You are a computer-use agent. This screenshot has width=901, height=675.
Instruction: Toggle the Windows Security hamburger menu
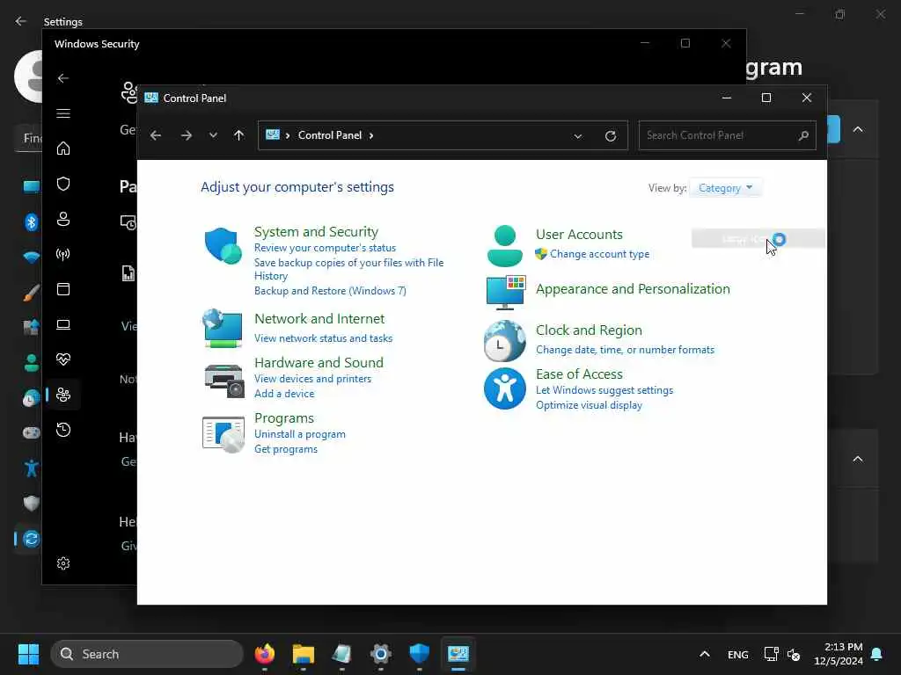click(x=63, y=113)
